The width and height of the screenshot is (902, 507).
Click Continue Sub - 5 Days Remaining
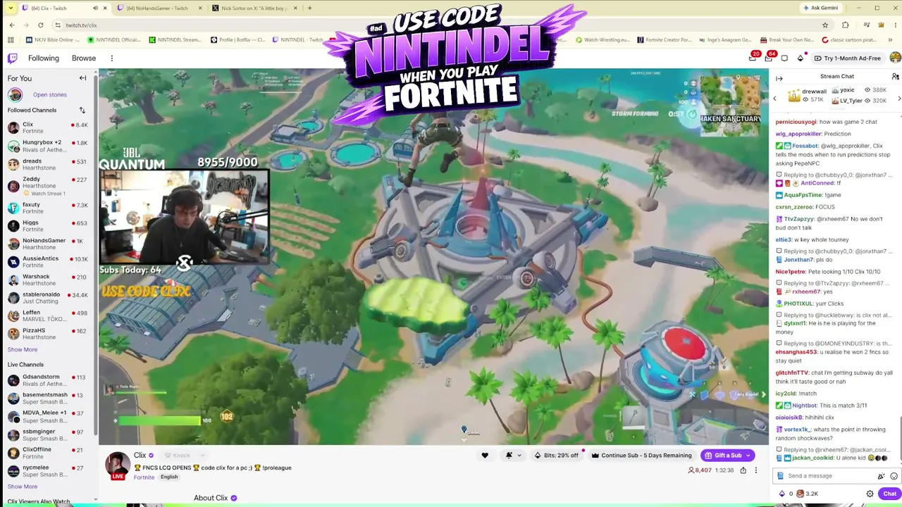point(641,456)
